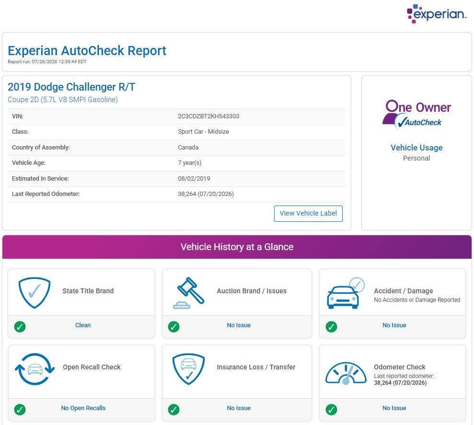The image size is (474, 425).
Task: Click the Insurance Loss / Transfer label
Action: [256, 368]
